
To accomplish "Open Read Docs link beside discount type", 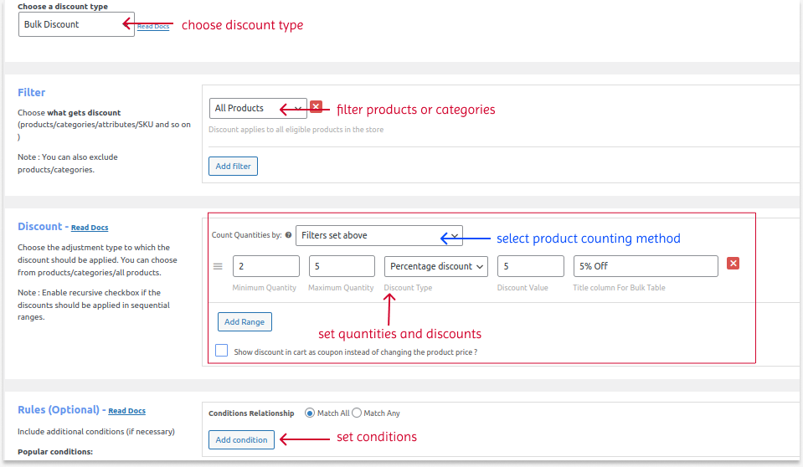I will (x=153, y=27).
